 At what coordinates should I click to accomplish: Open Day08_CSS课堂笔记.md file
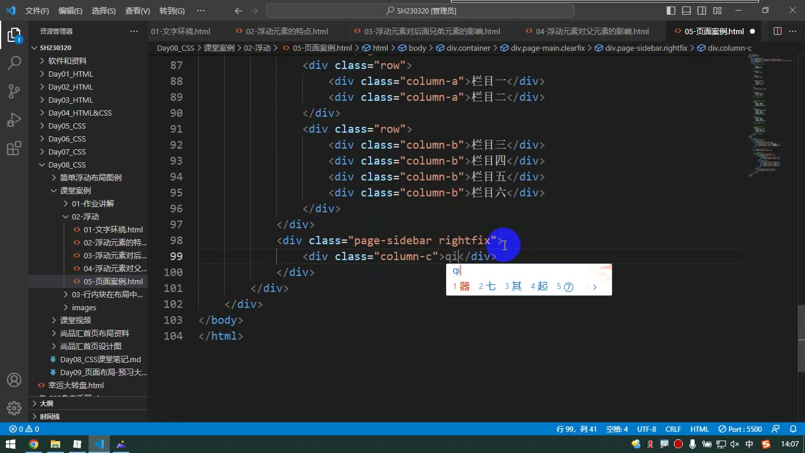click(88, 359)
